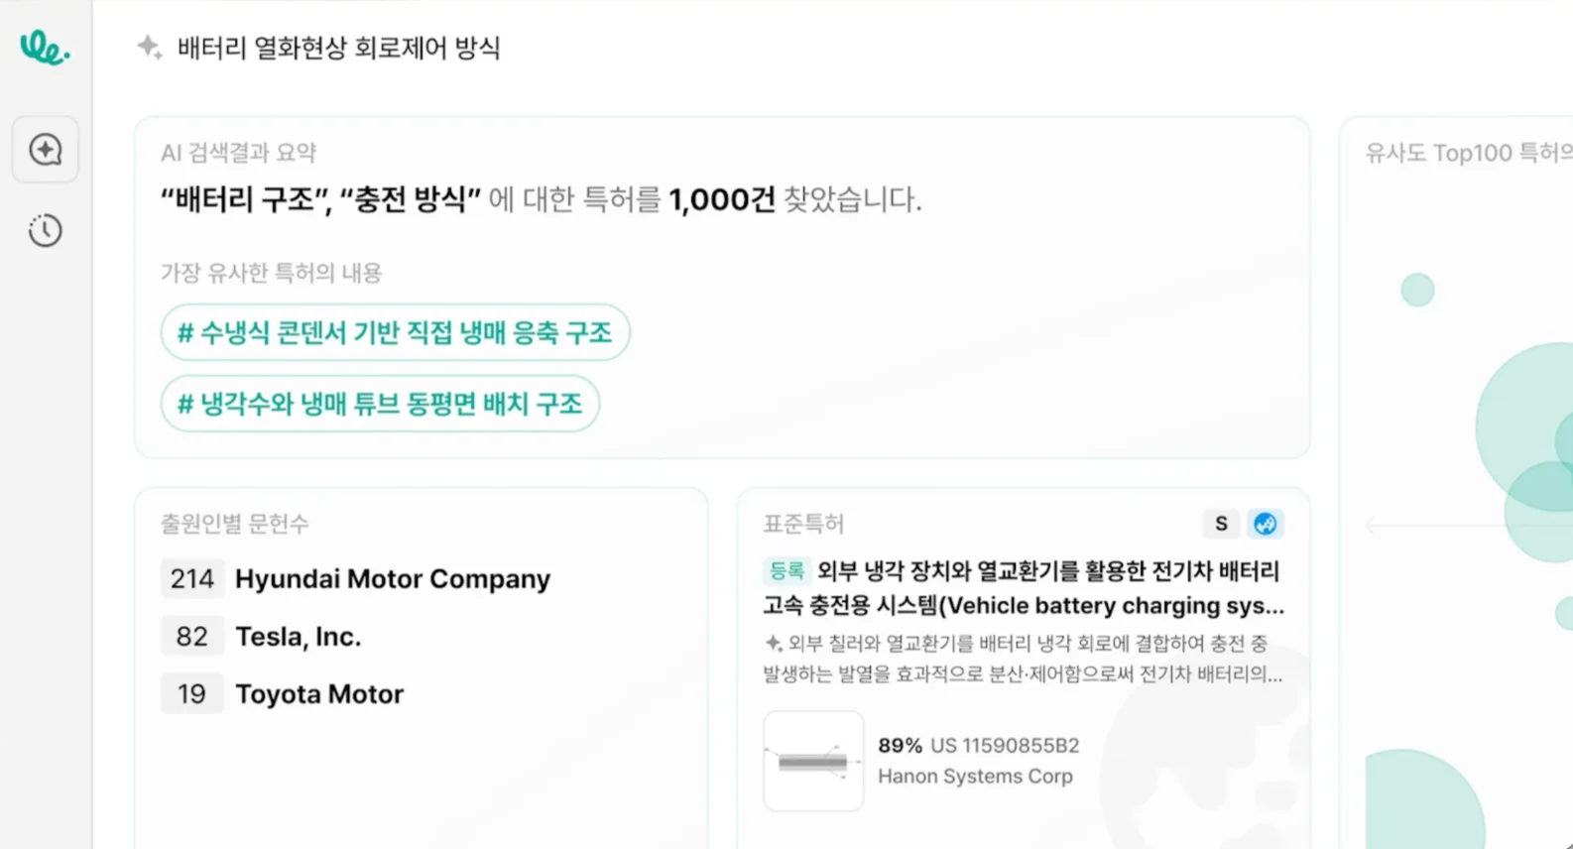Click the small top bubble in similarity chart

[x=1417, y=291]
